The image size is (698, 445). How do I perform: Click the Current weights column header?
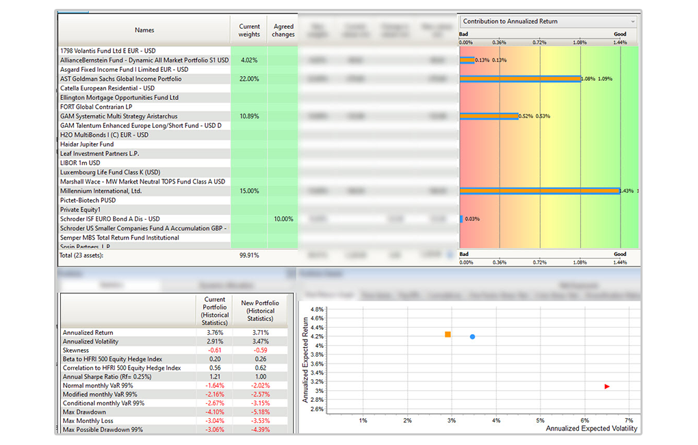249,30
